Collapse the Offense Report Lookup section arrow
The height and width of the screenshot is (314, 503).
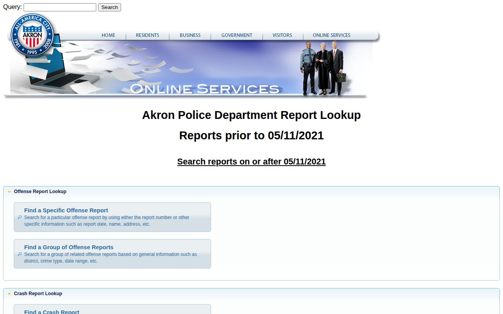pos(9,192)
